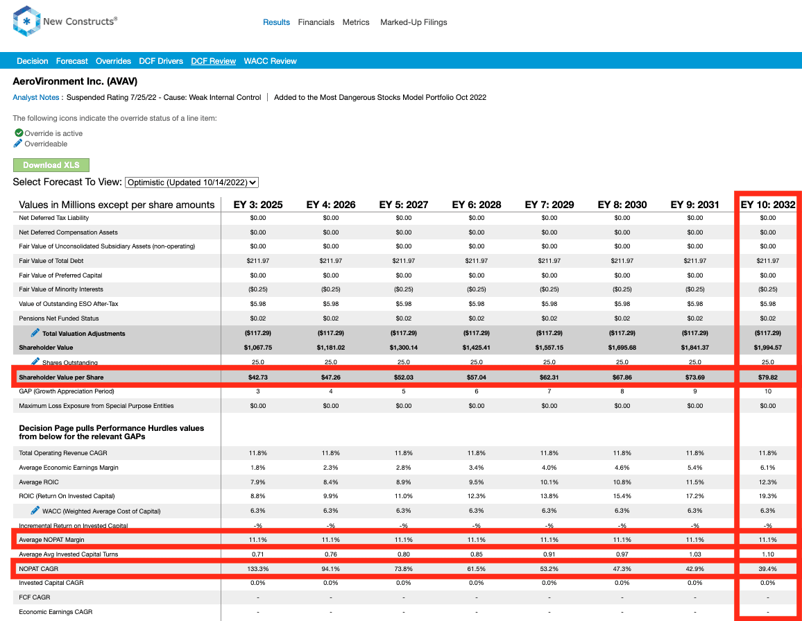Click the Fair Value of Minority Interests label
The width and height of the screenshot is (802, 621).
[61, 289]
